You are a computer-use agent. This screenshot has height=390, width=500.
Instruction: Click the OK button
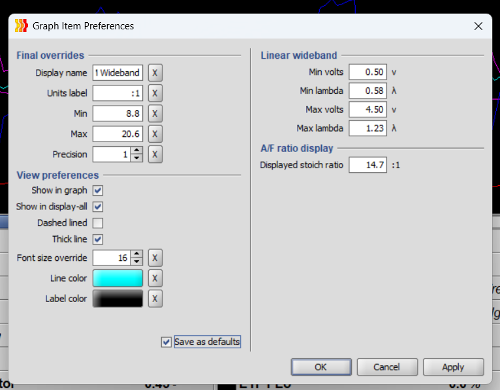coord(321,367)
